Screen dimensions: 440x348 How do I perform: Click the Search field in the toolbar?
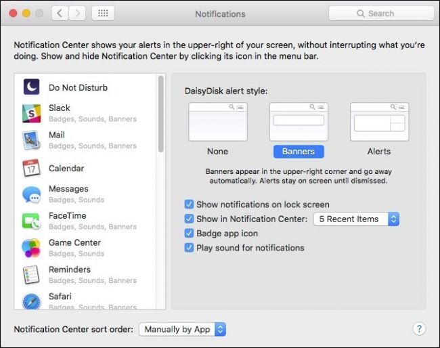(x=381, y=13)
